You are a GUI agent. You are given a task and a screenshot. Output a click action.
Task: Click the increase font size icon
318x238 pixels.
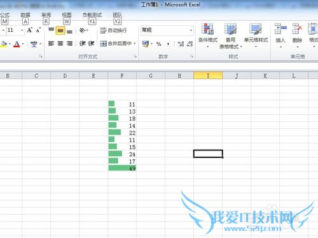point(29,30)
